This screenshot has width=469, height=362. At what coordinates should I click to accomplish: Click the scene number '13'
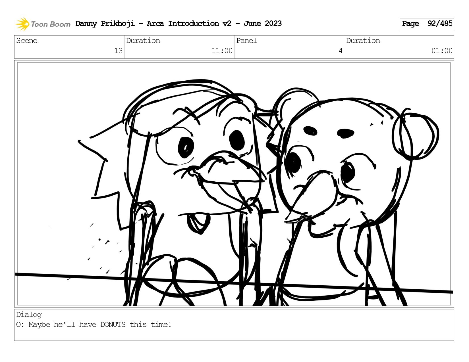(x=118, y=51)
